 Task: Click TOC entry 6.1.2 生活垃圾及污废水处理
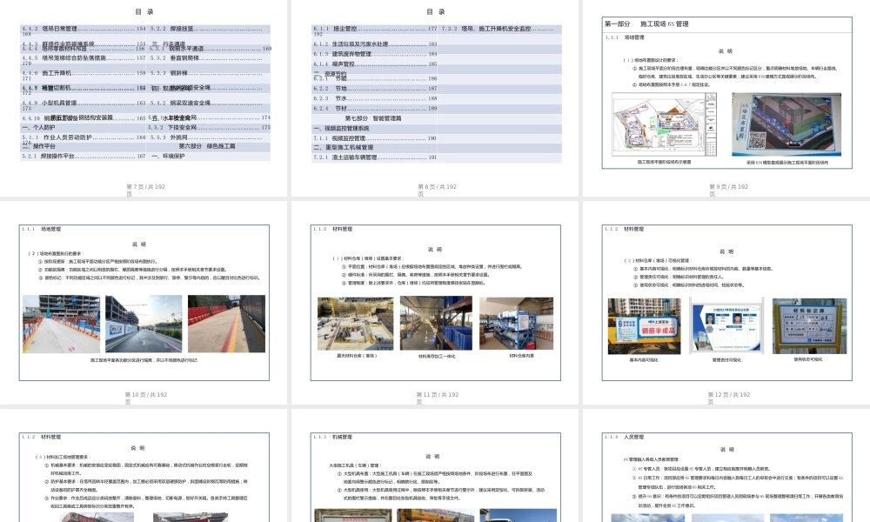[374, 44]
